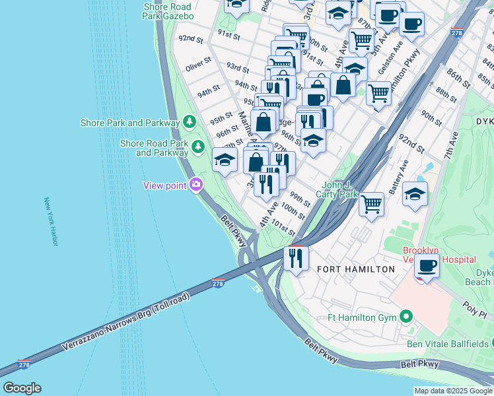Click the school marker near Battery Ave
The image size is (494, 396).
[x=415, y=195]
